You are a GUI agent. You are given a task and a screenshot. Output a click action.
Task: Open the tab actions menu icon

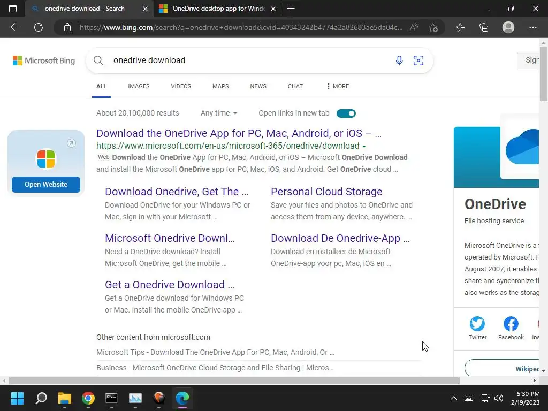pyautogui.click(x=13, y=9)
